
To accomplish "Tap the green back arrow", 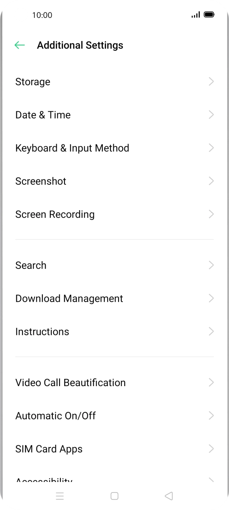I will click(19, 45).
